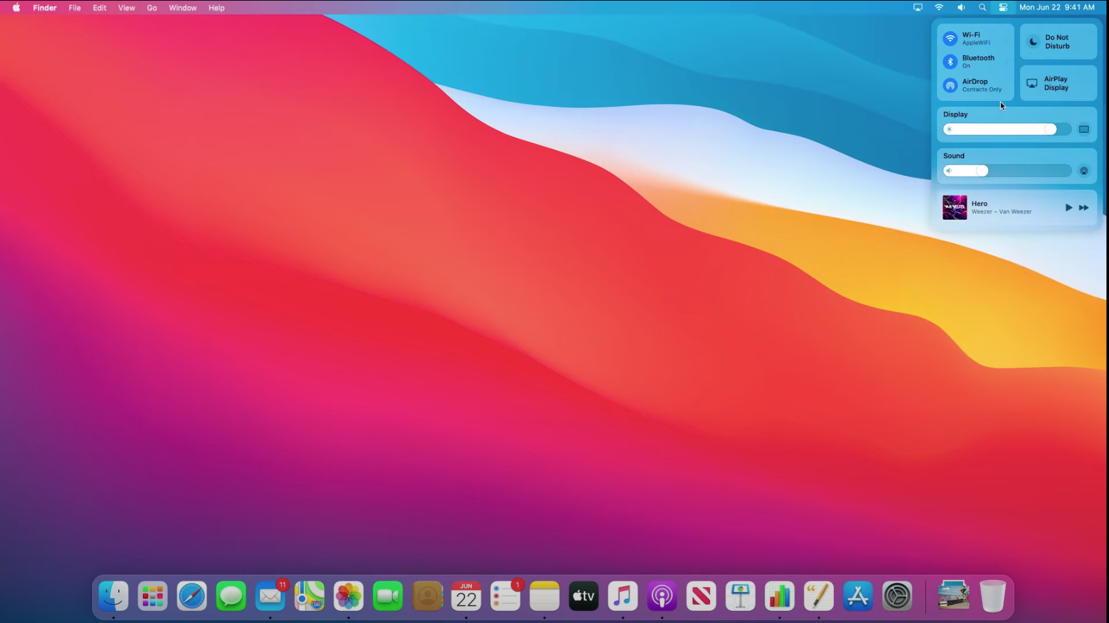Click the Hero album artwork thumbnail
Screen dimensions: 1109x623
coord(955,207)
